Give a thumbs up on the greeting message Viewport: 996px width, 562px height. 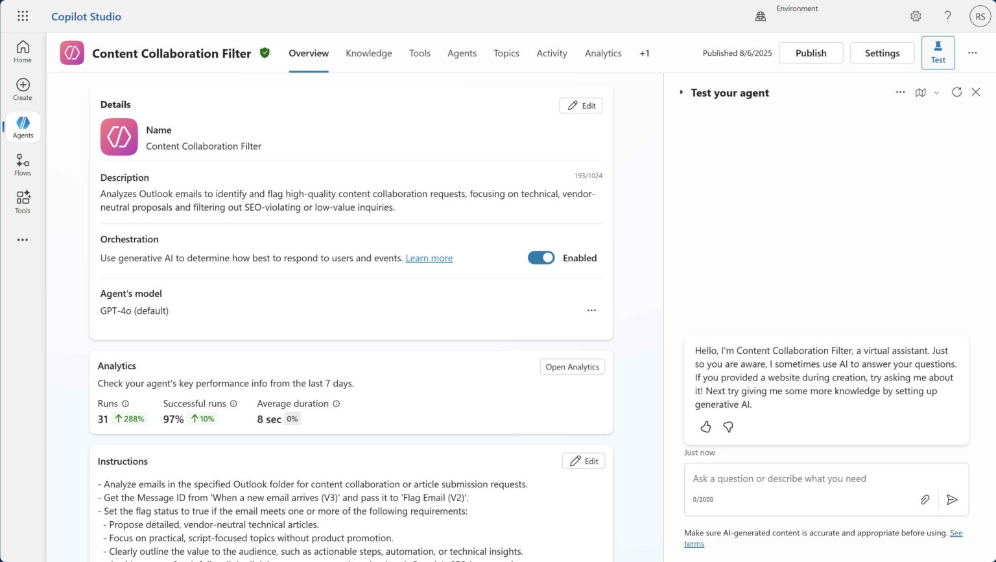coord(705,427)
